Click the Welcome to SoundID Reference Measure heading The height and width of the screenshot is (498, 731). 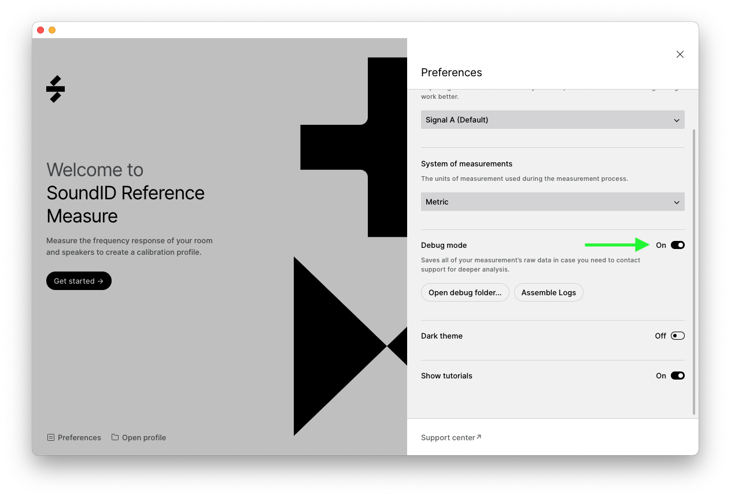click(125, 193)
